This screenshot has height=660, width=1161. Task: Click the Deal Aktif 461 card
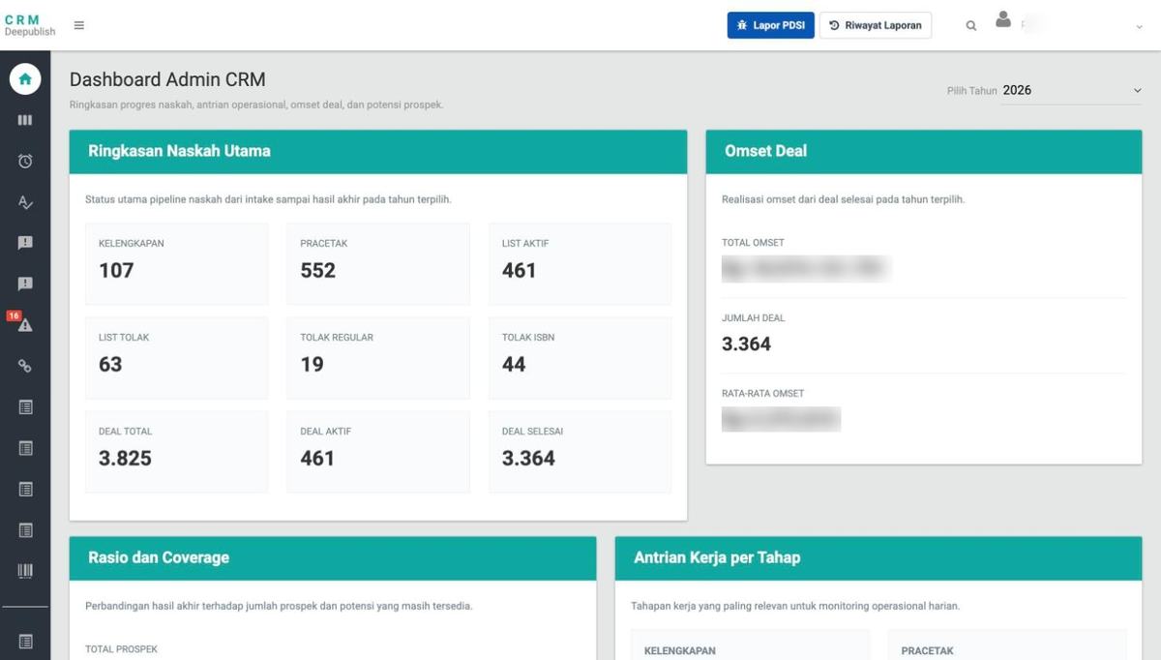click(378, 452)
